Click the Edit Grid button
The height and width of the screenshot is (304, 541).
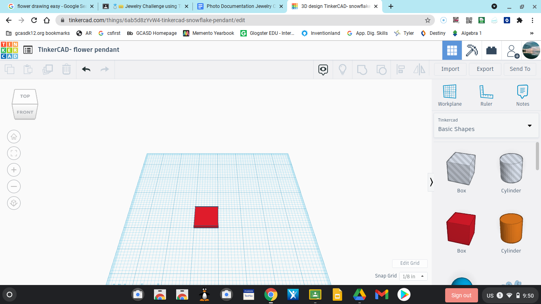(x=410, y=263)
